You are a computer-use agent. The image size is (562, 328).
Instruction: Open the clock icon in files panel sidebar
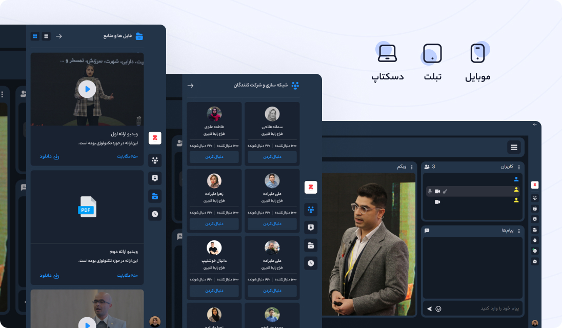click(155, 214)
